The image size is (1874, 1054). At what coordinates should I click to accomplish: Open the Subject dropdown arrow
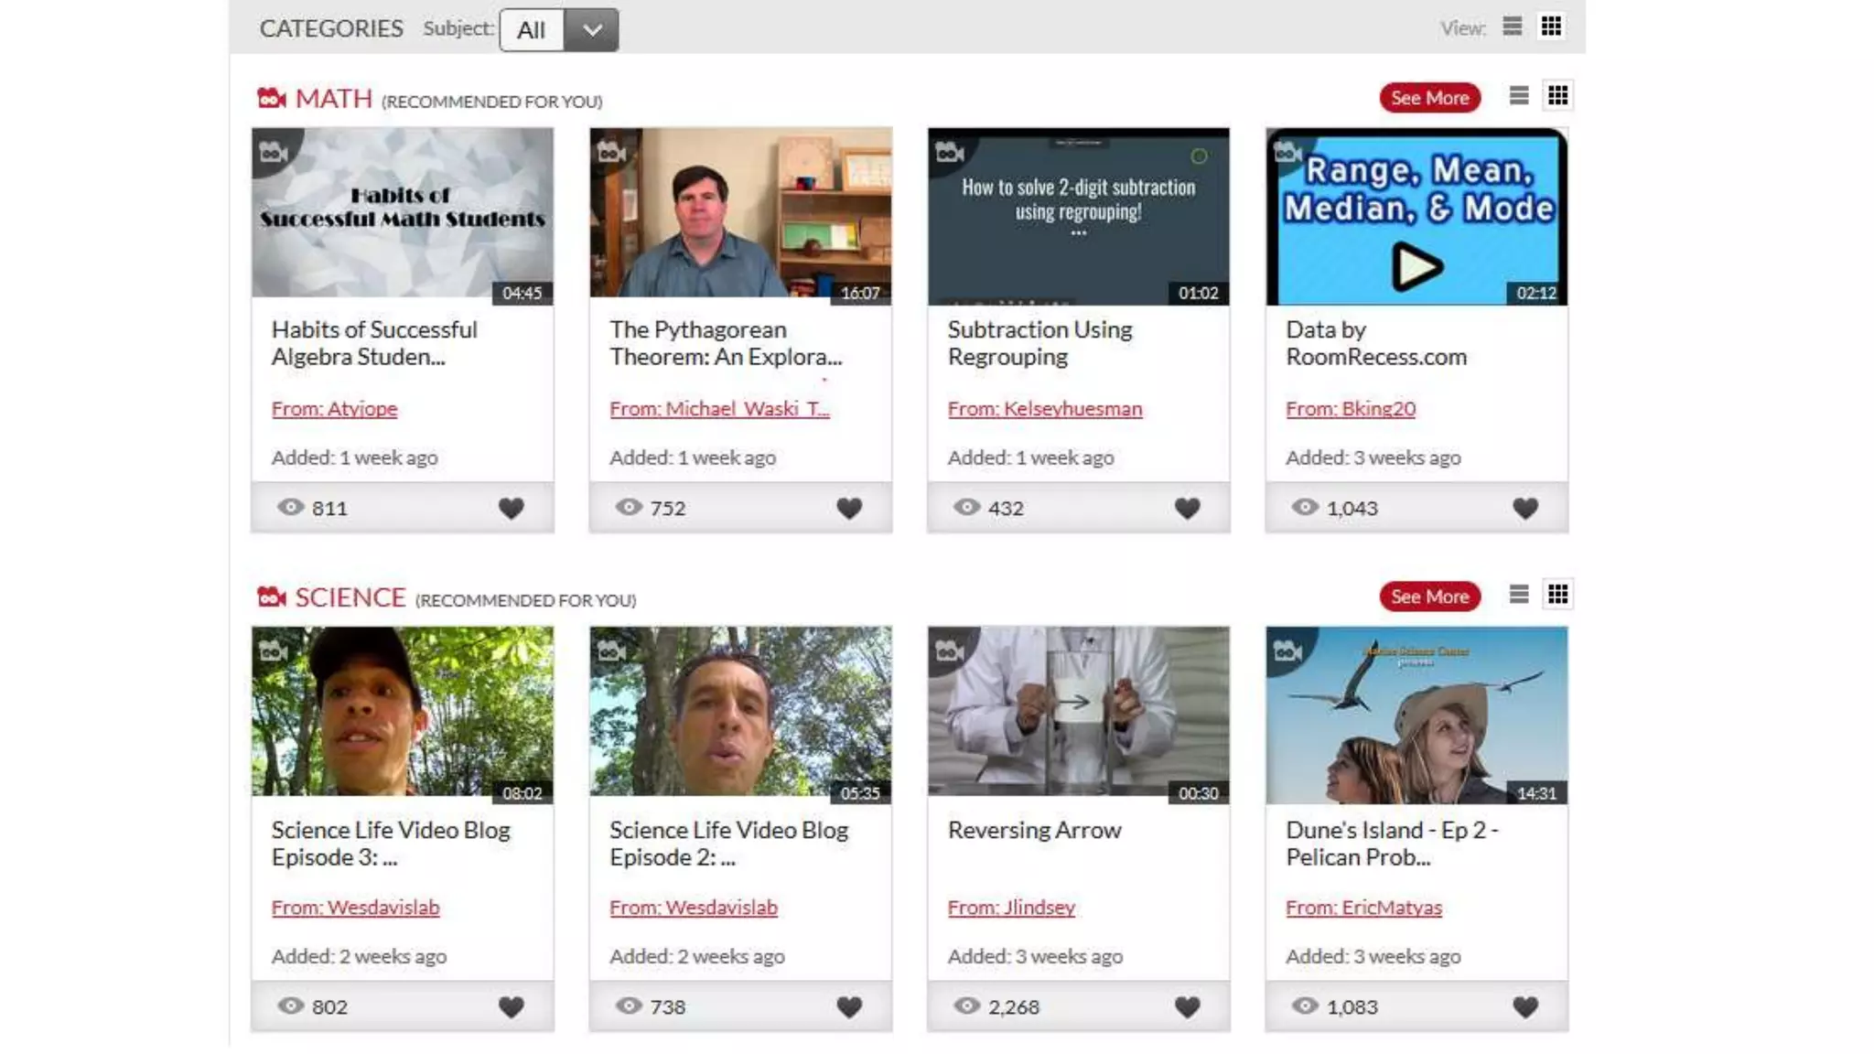point(592,30)
